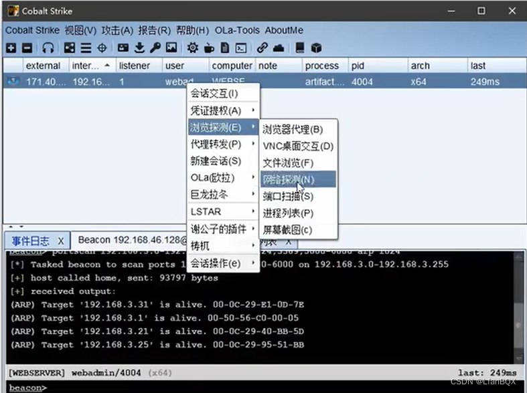This screenshot has height=393, width=527.
Task: Open the Cobalt Strike menu
Action: (x=32, y=30)
